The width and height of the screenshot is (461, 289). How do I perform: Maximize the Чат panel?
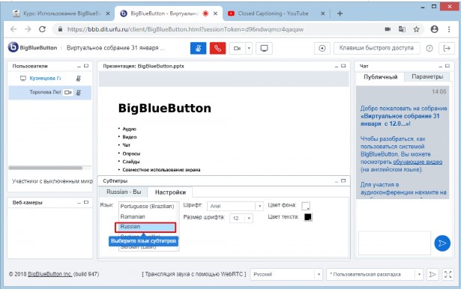point(448,66)
